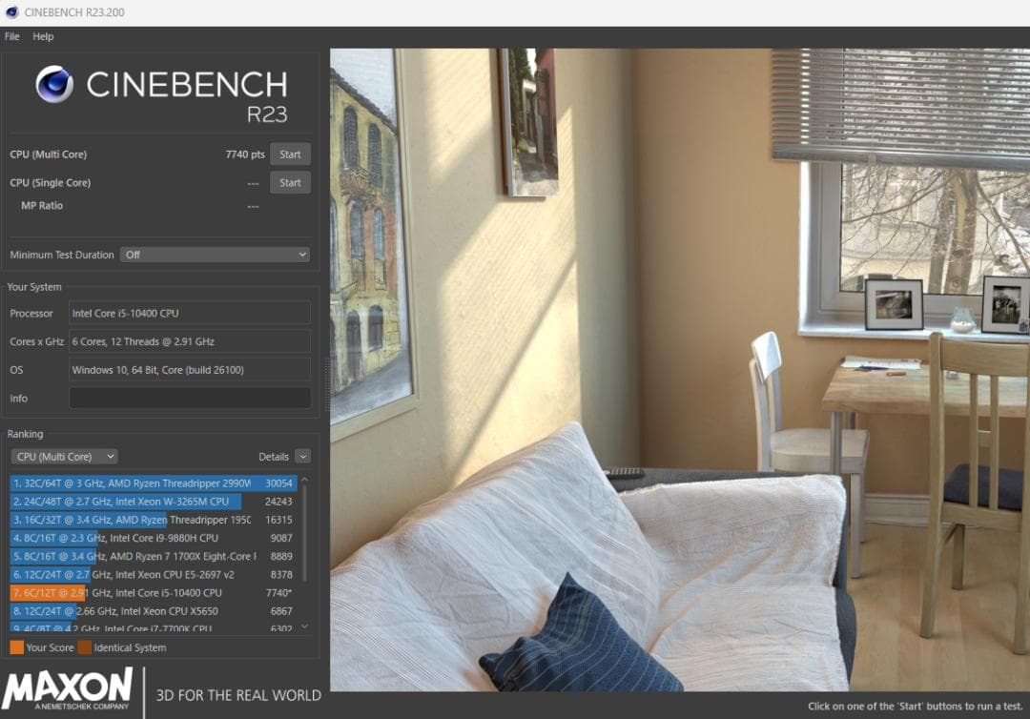Click the ranking list scroll up arrow

coord(305,481)
